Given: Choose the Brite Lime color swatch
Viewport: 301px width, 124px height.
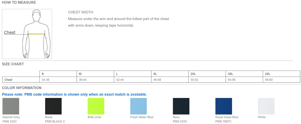Looking at the screenshot, I should pyautogui.click(x=96, y=106).
